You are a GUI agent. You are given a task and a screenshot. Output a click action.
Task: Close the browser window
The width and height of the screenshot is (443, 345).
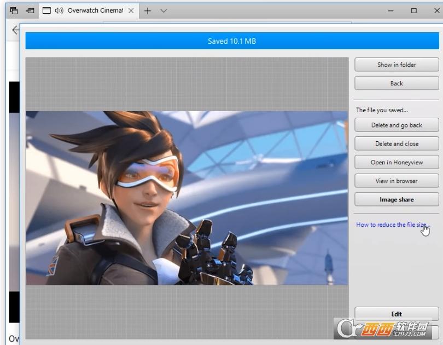(x=437, y=11)
